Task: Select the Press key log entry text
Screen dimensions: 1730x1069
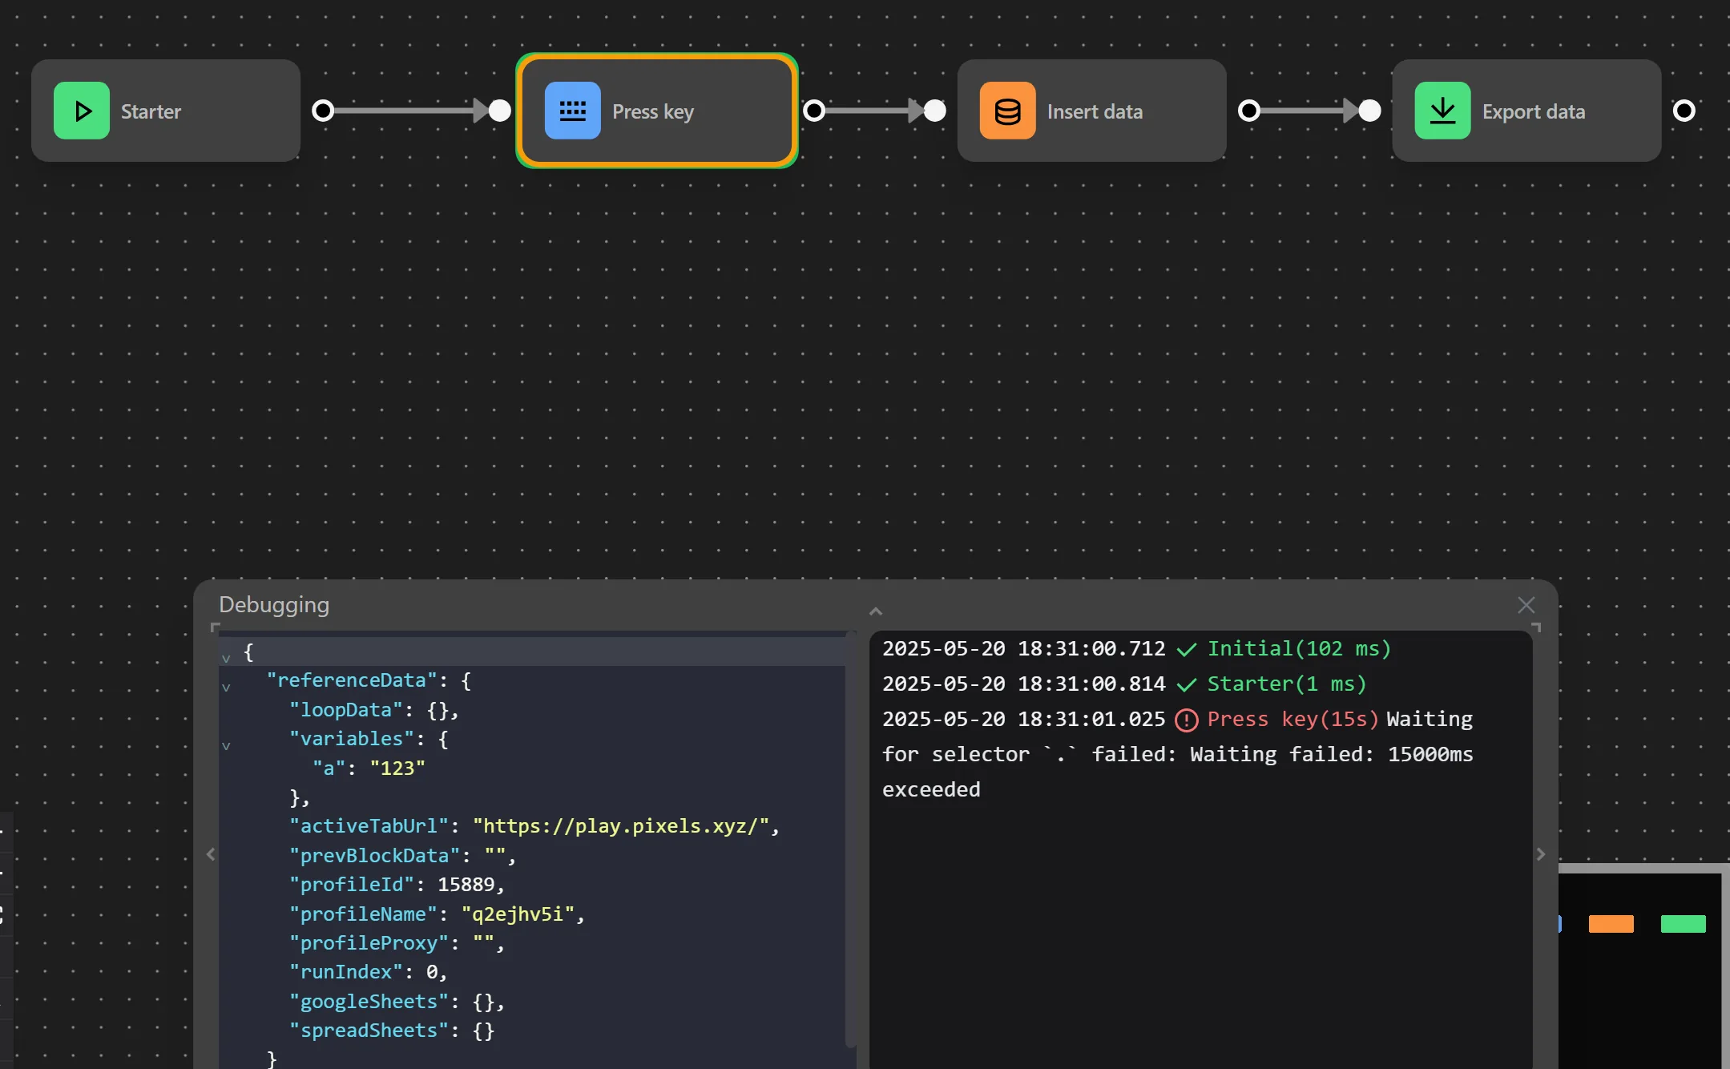Action: 1292,720
